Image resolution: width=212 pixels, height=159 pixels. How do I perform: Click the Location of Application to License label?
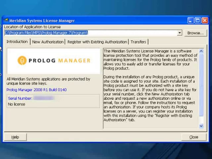32,27
